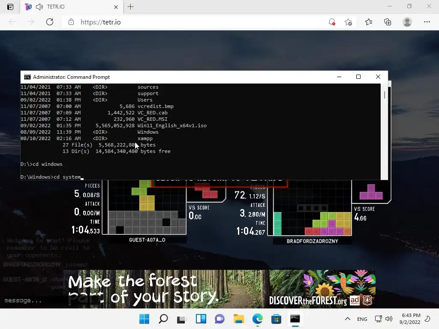Click the Command Prompt vertical scrollbar thumb
The image size is (439, 329).
(385, 95)
